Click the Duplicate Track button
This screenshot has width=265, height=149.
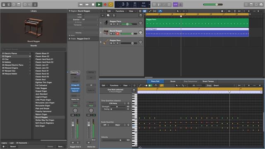point(108,15)
